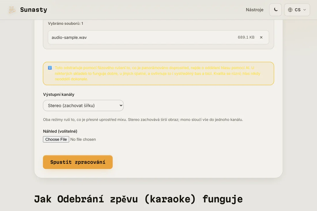Open the Sunasty home title link

pyautogui.click(x=33, y=10)
